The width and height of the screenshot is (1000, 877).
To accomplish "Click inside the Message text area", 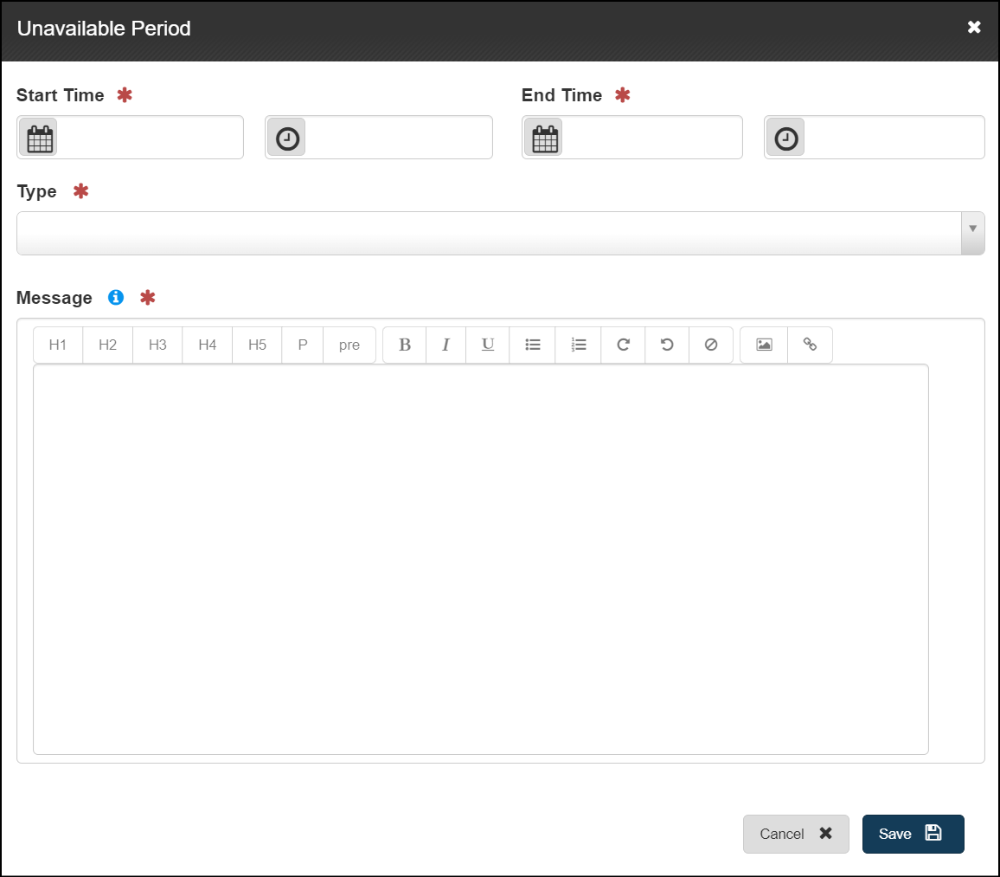I will pos(480,558).
